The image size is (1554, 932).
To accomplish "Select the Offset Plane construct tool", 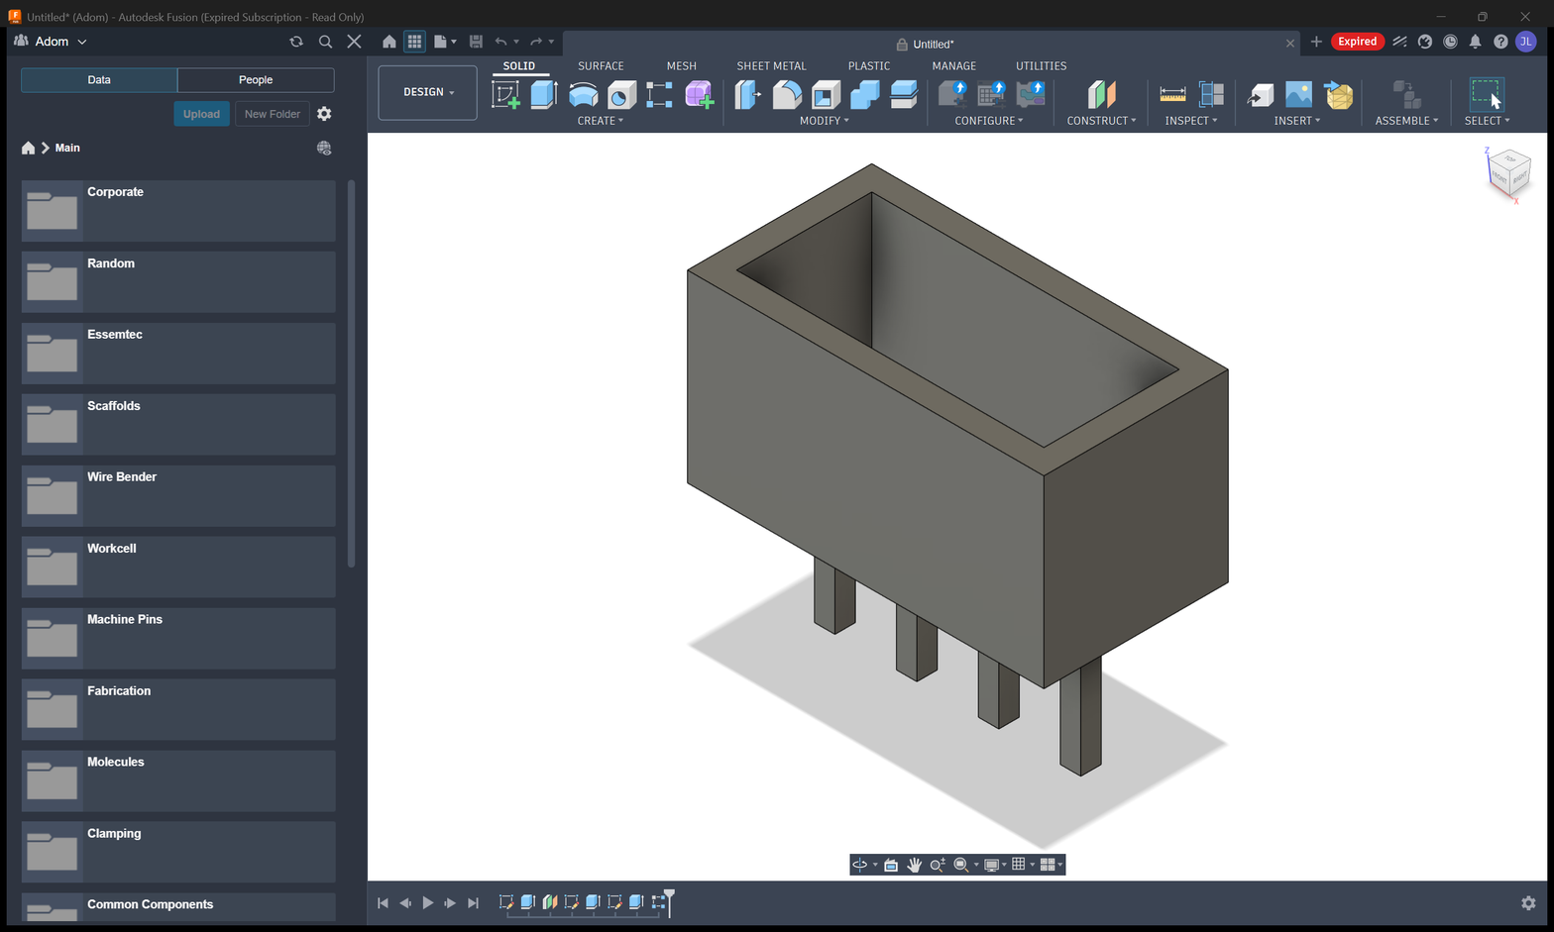I will 1101,95.
